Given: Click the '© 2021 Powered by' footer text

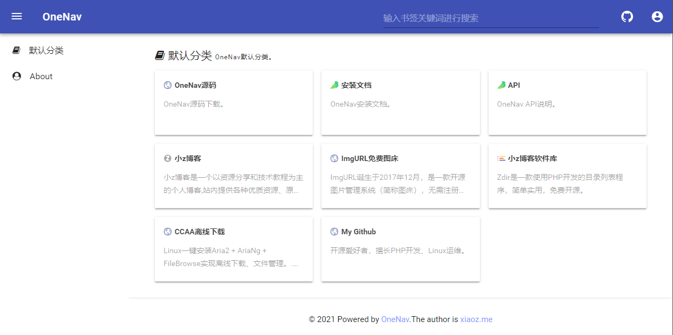Looking at the screenshot, I should 344,319.
